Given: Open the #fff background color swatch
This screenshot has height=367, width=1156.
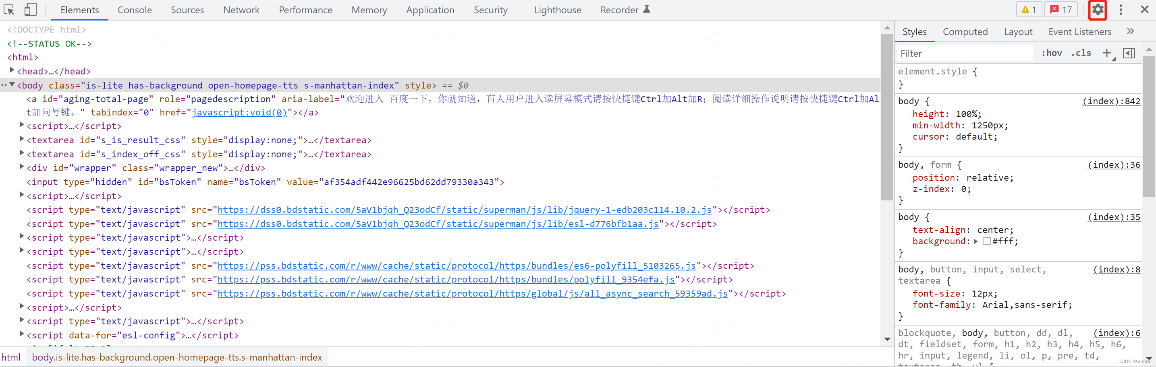Looking at the screenshot, I should (986, 241).
